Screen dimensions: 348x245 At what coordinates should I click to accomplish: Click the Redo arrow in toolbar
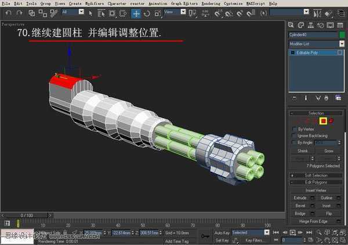pyautogui.click(x=20, y=13)
